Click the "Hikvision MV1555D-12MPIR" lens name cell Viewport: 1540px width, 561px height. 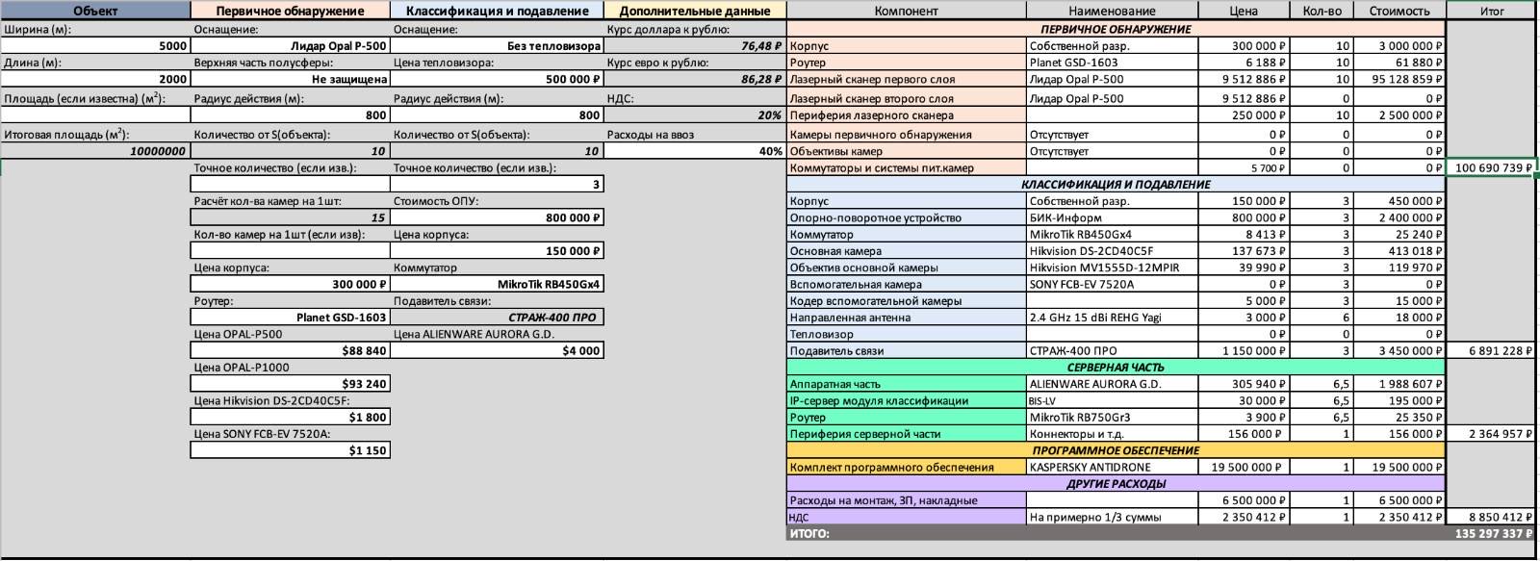click(1112, 268)
